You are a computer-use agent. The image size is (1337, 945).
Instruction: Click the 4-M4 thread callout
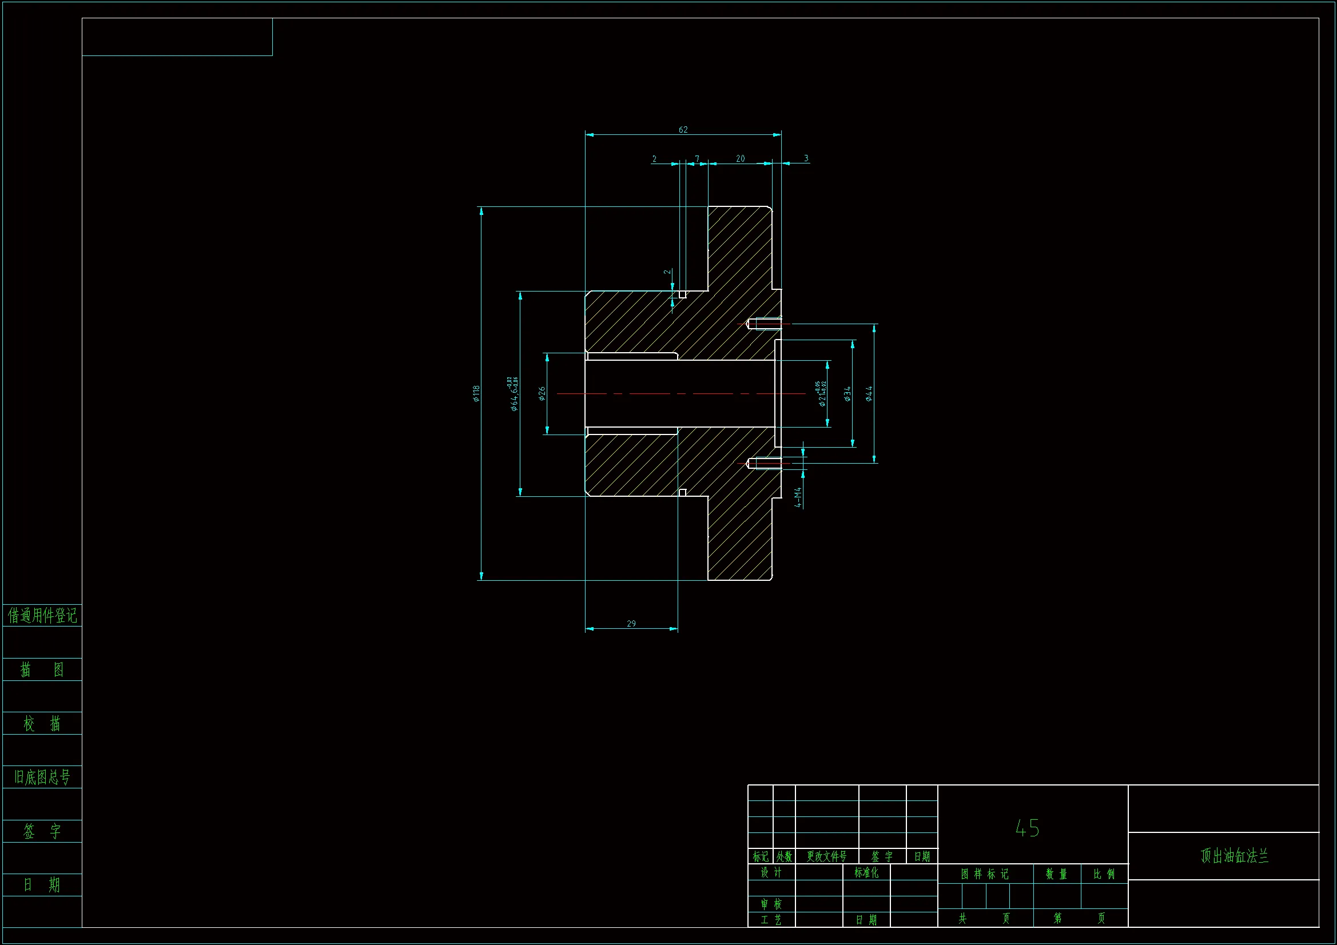point(798,497)
